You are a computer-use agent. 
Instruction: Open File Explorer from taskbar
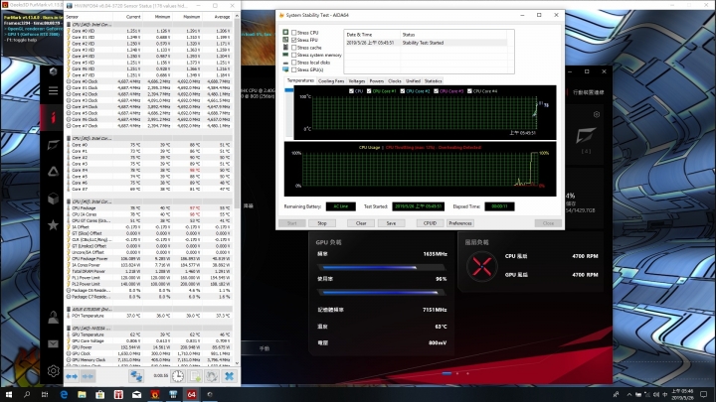coord(82,395)
